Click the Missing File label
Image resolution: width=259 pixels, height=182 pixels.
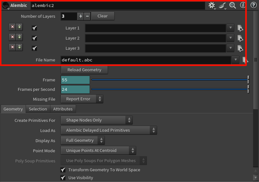(44, 99)
